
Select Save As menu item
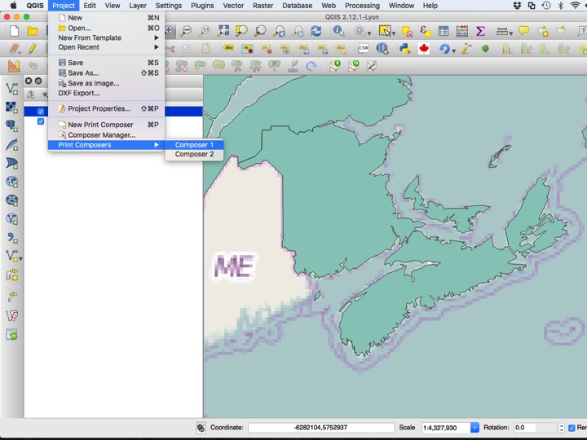(x=106, y=73)
